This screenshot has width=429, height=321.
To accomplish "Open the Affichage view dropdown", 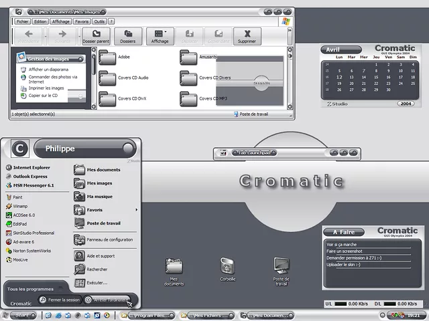I will coord(160,36).
